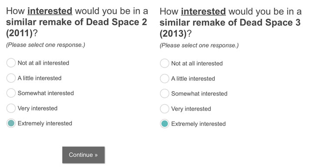Click 'Extremely interested' radio for Dead Space 3
The width and height of the screenshot is (313, 167).
pos(164,124)
